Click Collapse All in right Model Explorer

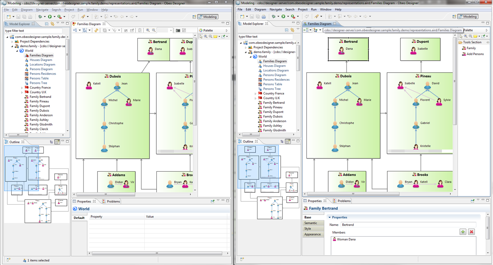click(x=287, y=30)
